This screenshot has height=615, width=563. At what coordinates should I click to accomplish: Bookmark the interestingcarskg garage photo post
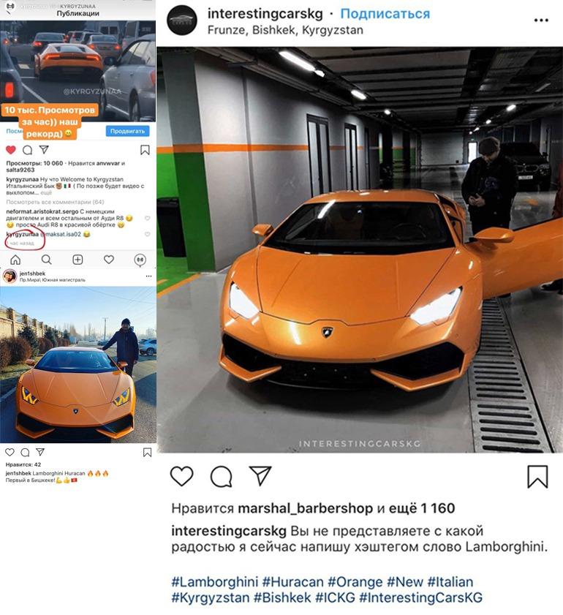[537, 477]
